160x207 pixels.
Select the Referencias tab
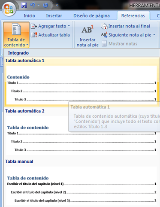point(133,15)
